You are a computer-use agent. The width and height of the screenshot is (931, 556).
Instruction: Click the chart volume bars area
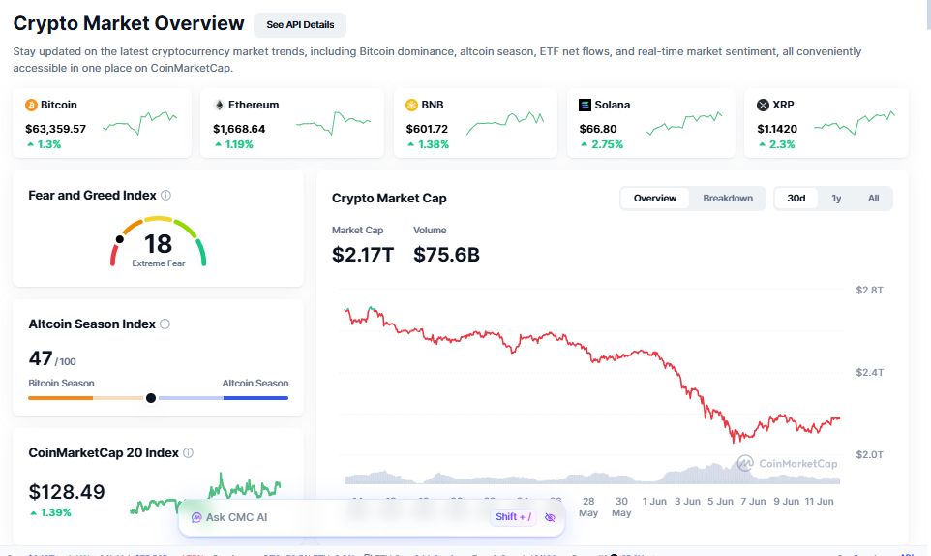coord(592,476)
